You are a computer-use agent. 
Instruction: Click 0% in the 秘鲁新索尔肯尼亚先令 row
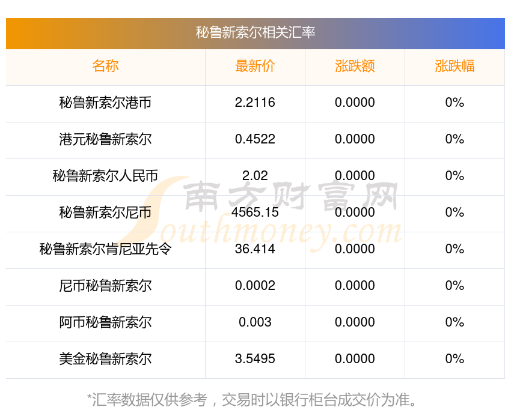point(454,249)
